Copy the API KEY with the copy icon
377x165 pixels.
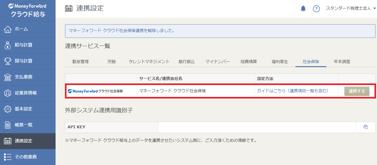[366, 127]
